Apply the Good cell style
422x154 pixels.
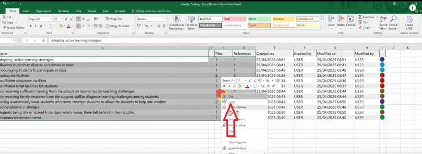[259, 19]
